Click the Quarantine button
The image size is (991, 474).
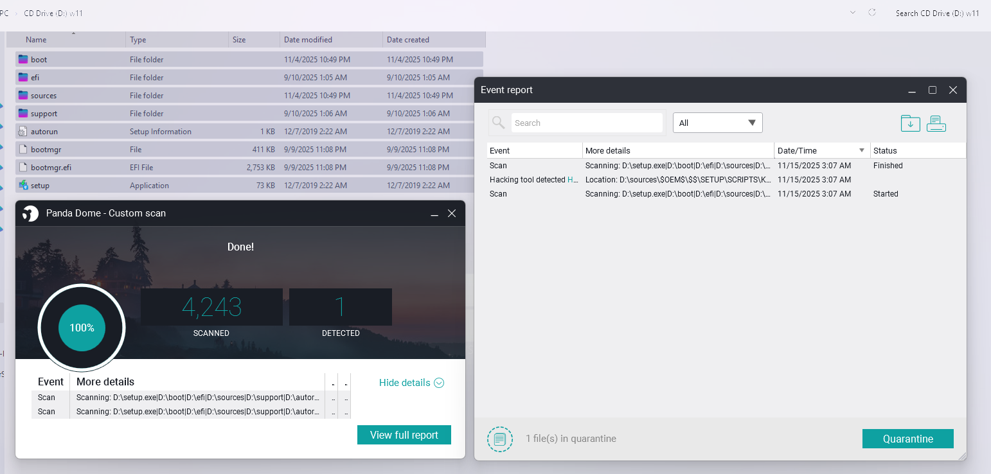point(908,439)
